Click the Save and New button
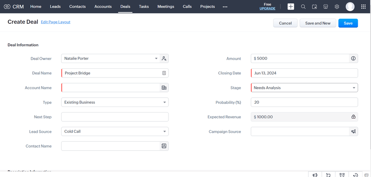Viewport: 371px width, 177px height. 318,23
